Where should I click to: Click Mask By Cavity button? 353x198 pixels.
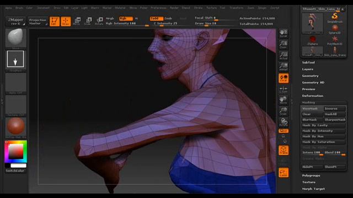pos(324,125)
